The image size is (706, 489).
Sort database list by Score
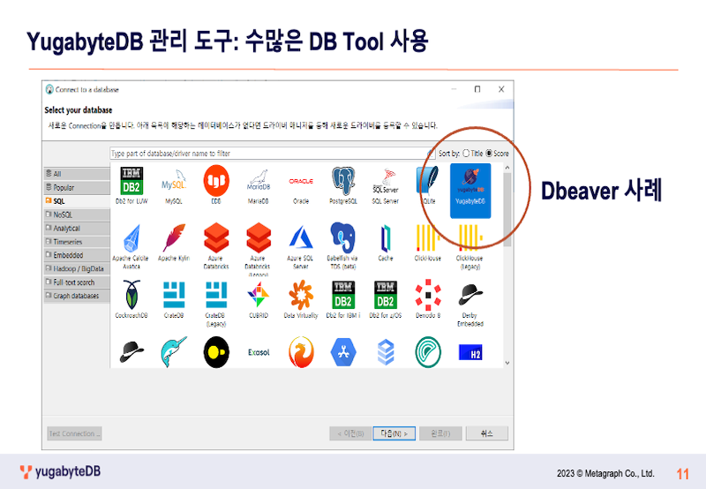[x=489, y=153]
